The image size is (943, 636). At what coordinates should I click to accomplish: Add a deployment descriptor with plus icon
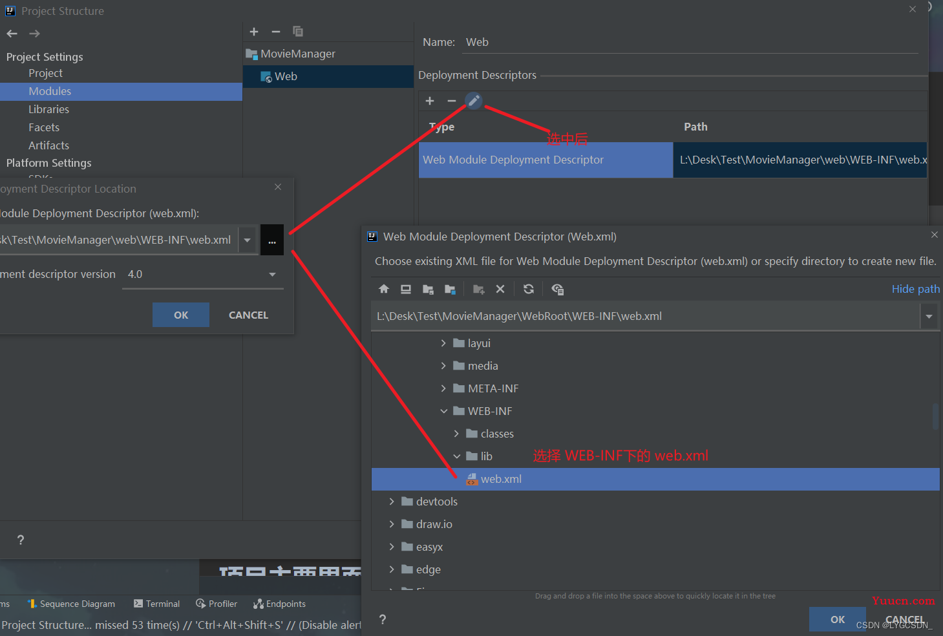pyautogui.click(x=430, y=101)
